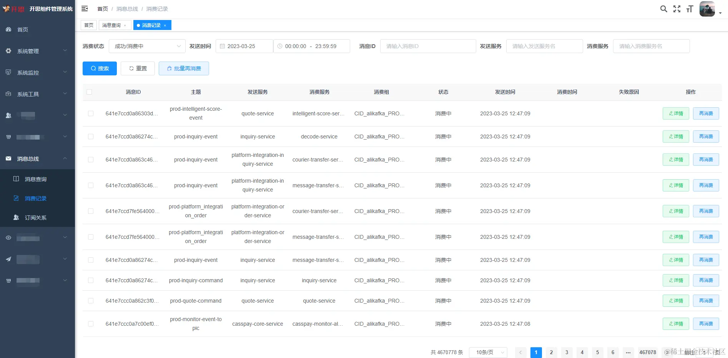This screenshot has height=358, width=728.
Task: Open the font size setting icon
Action: click(690, 9)
